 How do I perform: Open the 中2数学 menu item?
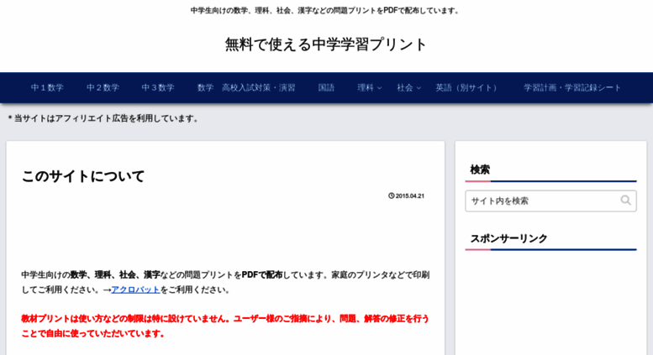103,88
